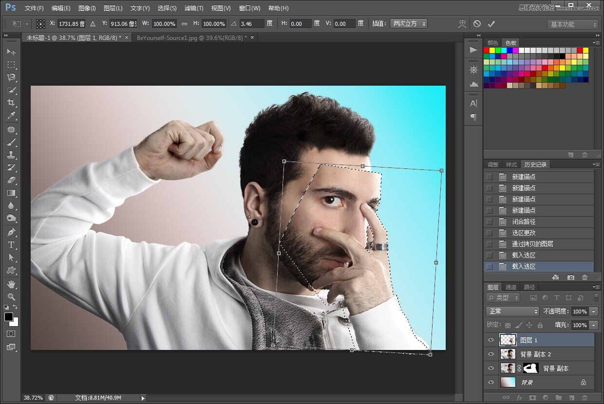Commit the transform with the checkmark

491,24
